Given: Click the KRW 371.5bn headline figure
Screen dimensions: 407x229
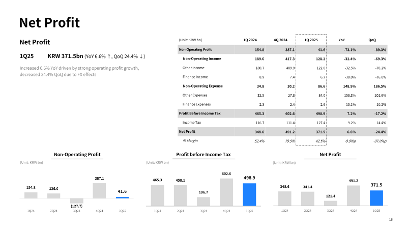Looking at the screenshot, I should [x=65, y=56].
